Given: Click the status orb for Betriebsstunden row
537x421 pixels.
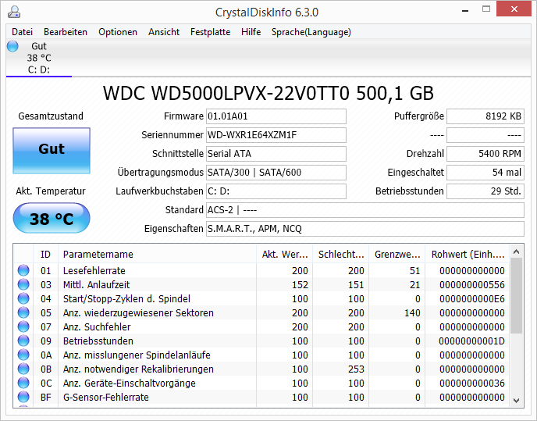Looking at the screenshot, I should 23,341.
